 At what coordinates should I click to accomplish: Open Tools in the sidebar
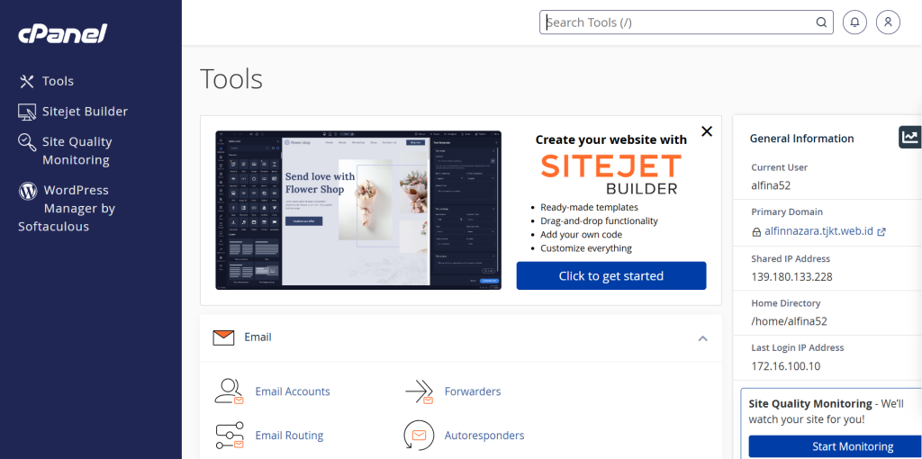(x=57, y=81)
